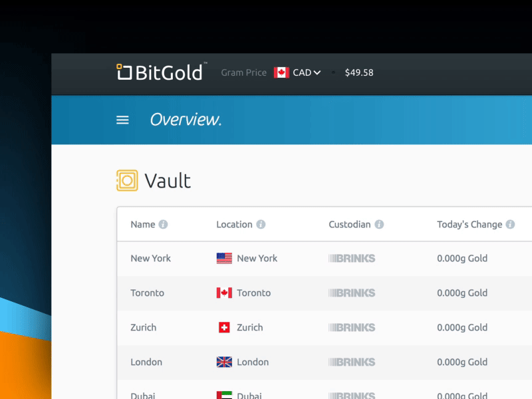Click the Canadian flag beside the currency selector

(x=282, y=72)
